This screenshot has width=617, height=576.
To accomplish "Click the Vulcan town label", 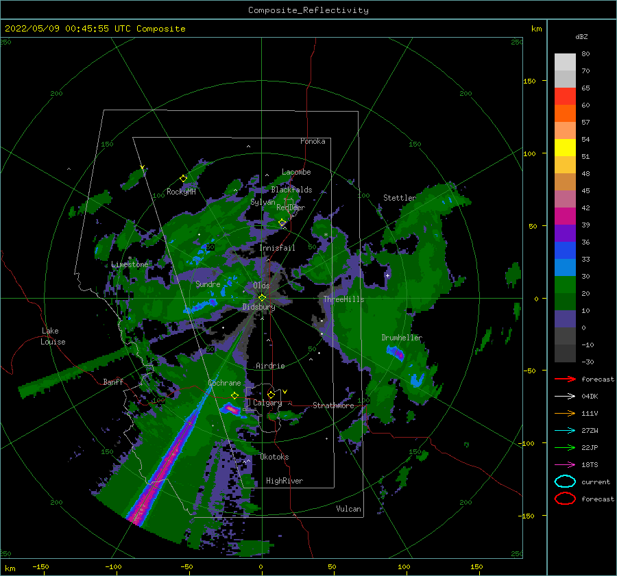I will click(x=349, y=509).
